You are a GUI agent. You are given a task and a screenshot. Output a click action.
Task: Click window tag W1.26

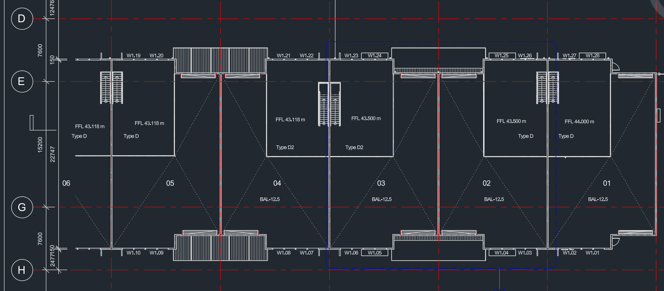point(525,56)
